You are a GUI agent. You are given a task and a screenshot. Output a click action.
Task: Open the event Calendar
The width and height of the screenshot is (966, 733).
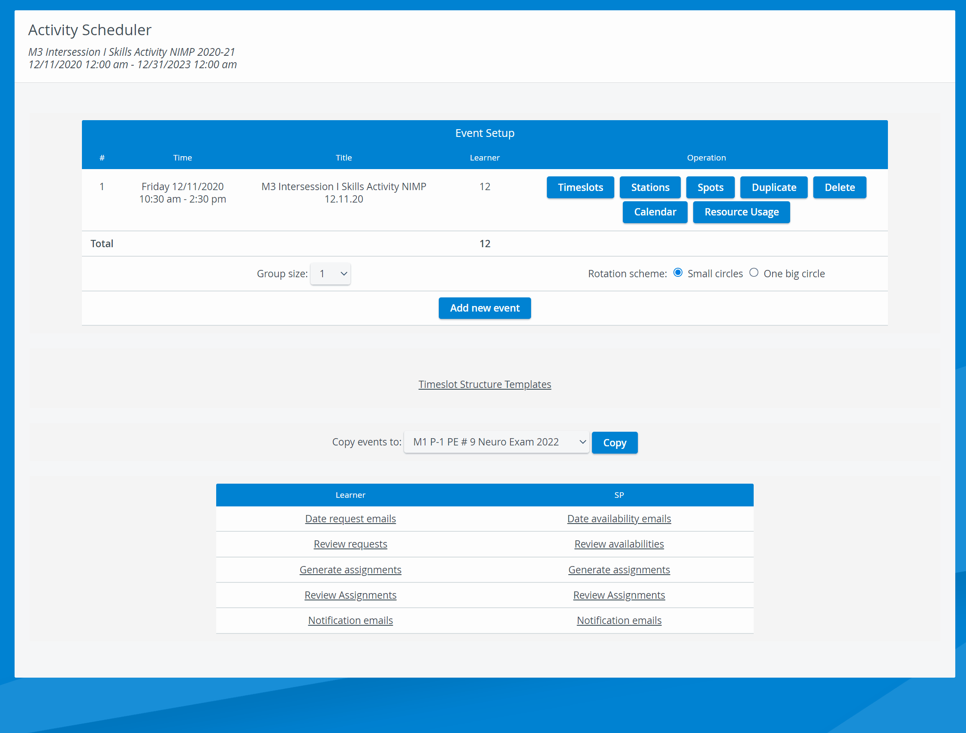pos(655,212)
